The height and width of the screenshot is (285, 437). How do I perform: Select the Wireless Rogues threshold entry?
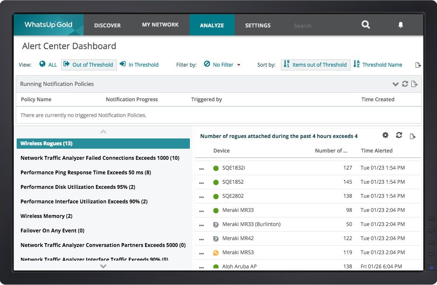pyautogui.click(x=103, y=144)
